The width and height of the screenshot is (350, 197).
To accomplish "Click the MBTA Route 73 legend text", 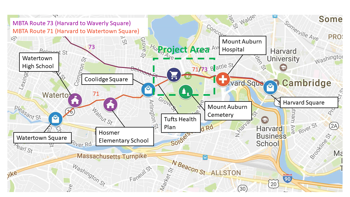I will tap(72, 23).
